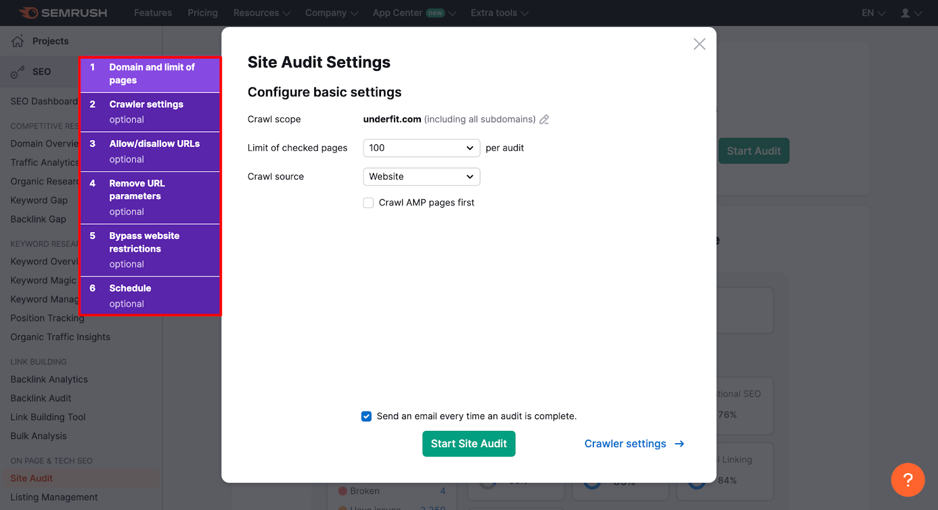This screenshot has height=510, width=938.
Task: Select Site Audit in the sidebar
Action: [x=32, y=478]
